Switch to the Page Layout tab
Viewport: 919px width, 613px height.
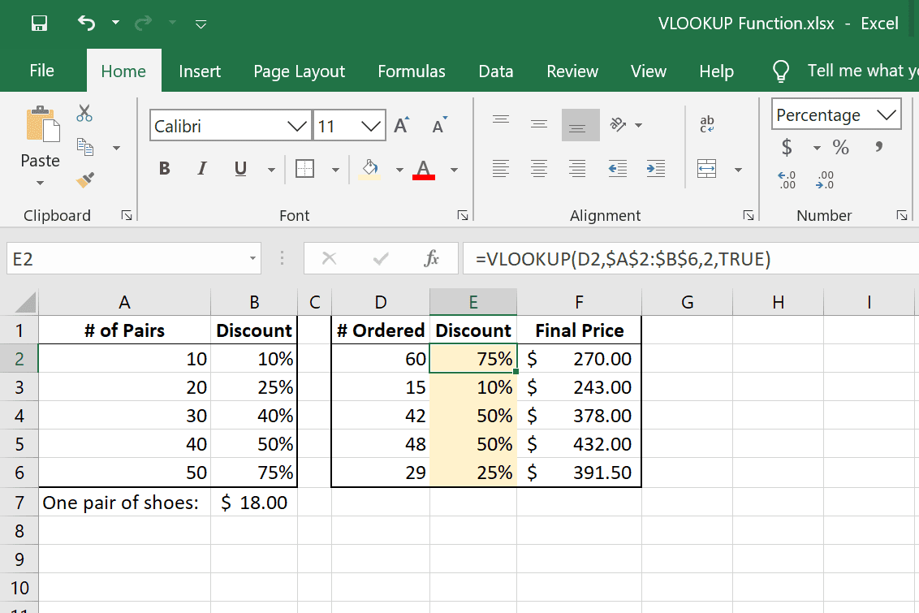tap(299, 71)
